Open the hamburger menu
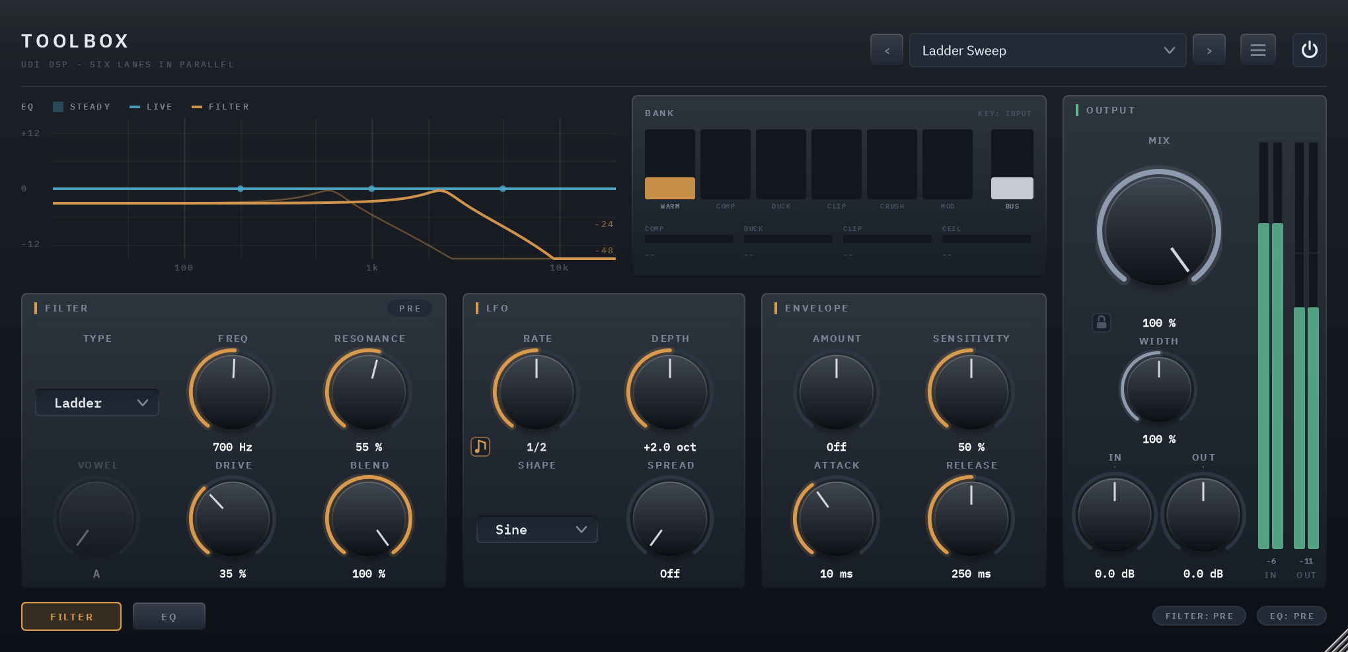The height and width of the screenshot is (652, 1348). coord(1257,50)
